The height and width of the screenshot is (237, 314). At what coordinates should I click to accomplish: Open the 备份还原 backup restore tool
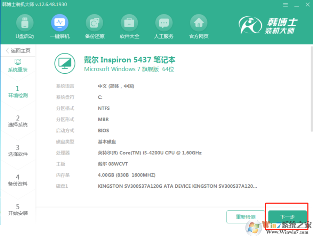[x=94, y=26]
